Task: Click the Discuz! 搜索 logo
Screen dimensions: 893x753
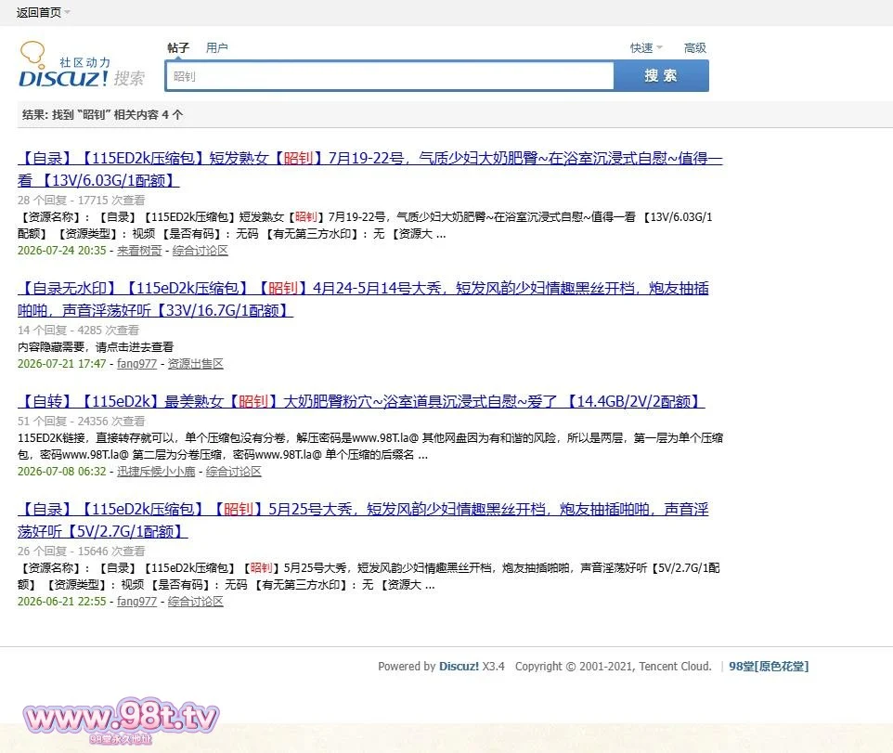Action: (x=82, y=65)
